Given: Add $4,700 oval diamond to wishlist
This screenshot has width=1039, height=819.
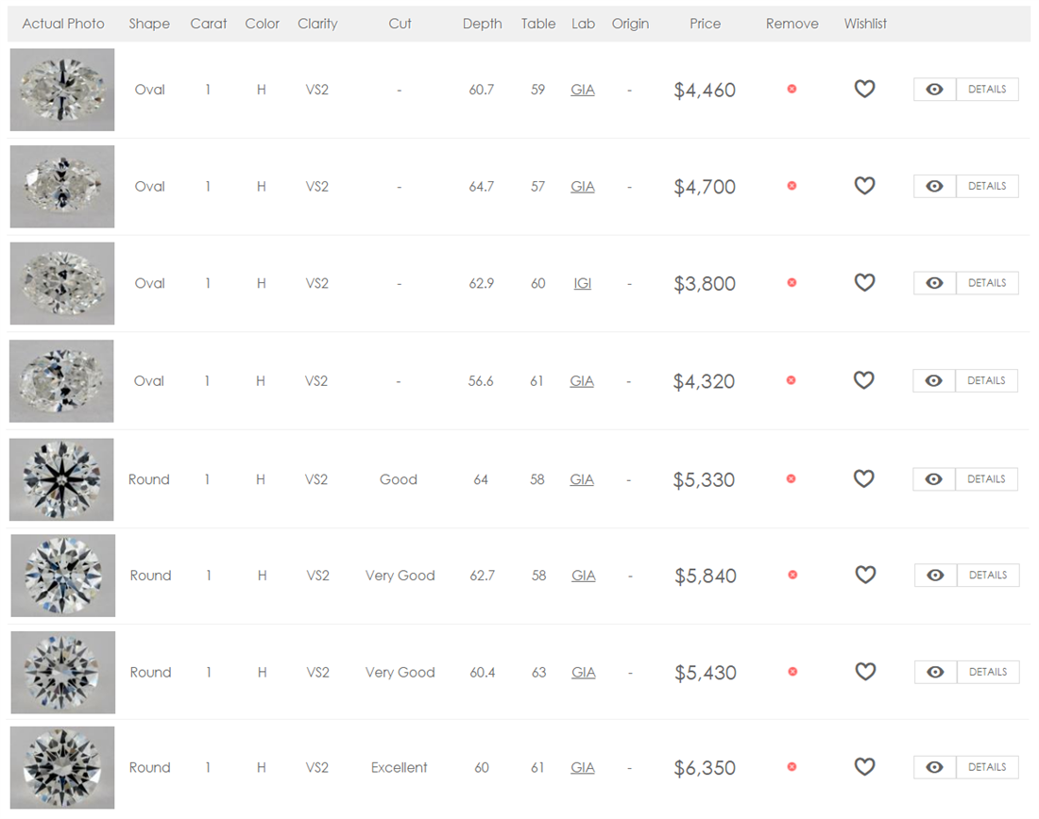Looking at the screenshot, I should click(864, 186).
